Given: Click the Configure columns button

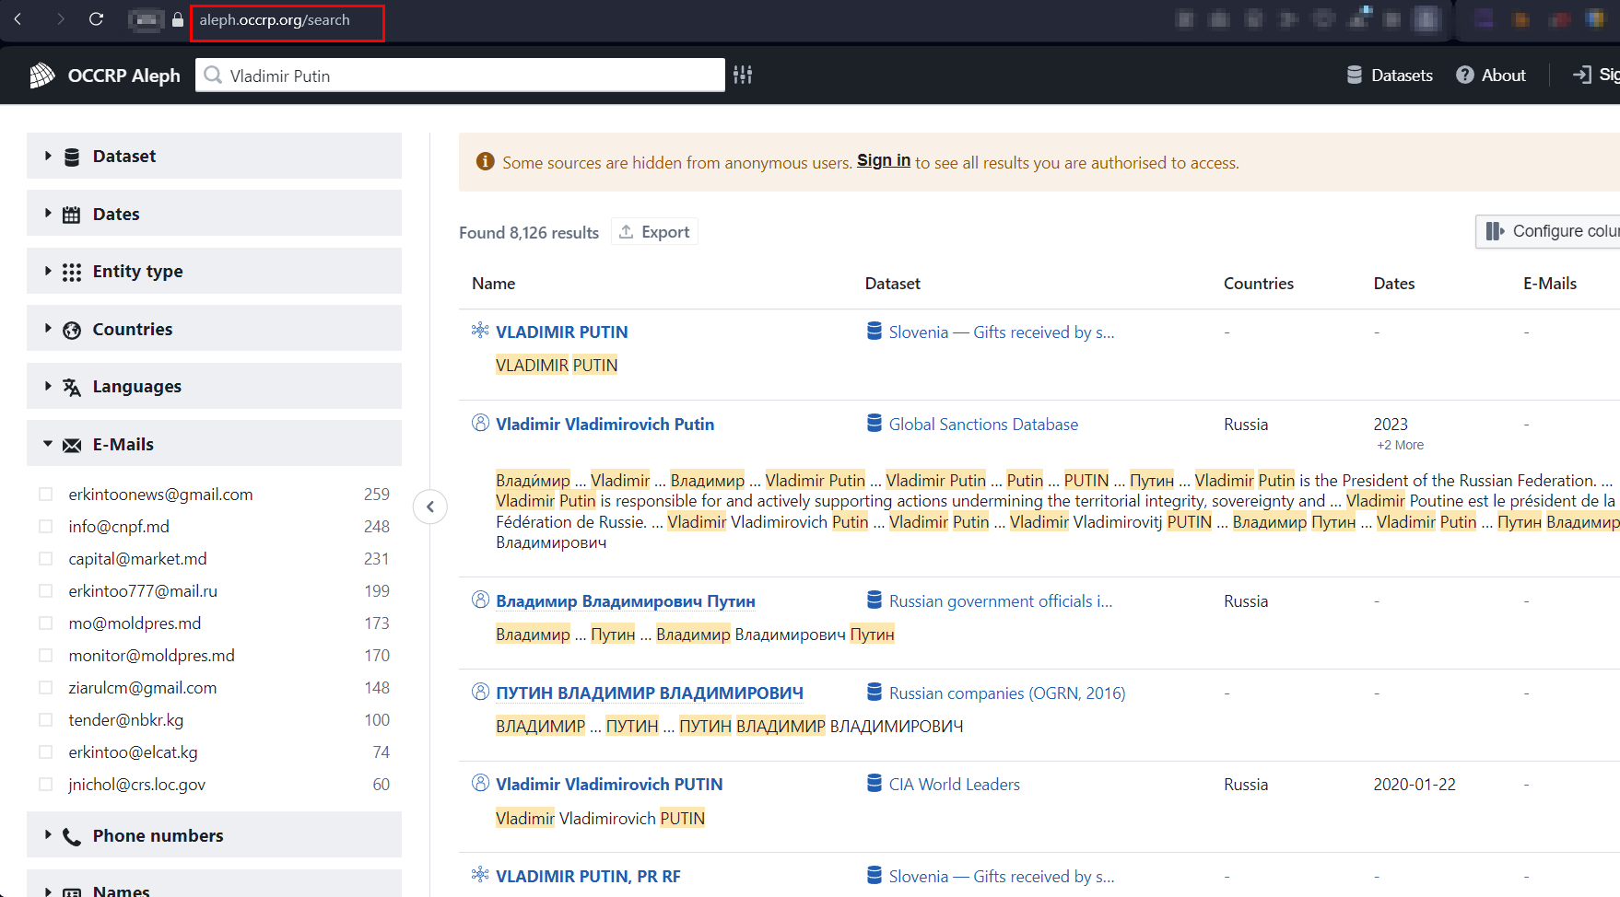Looking at the screenshot, I should 1548,231.
